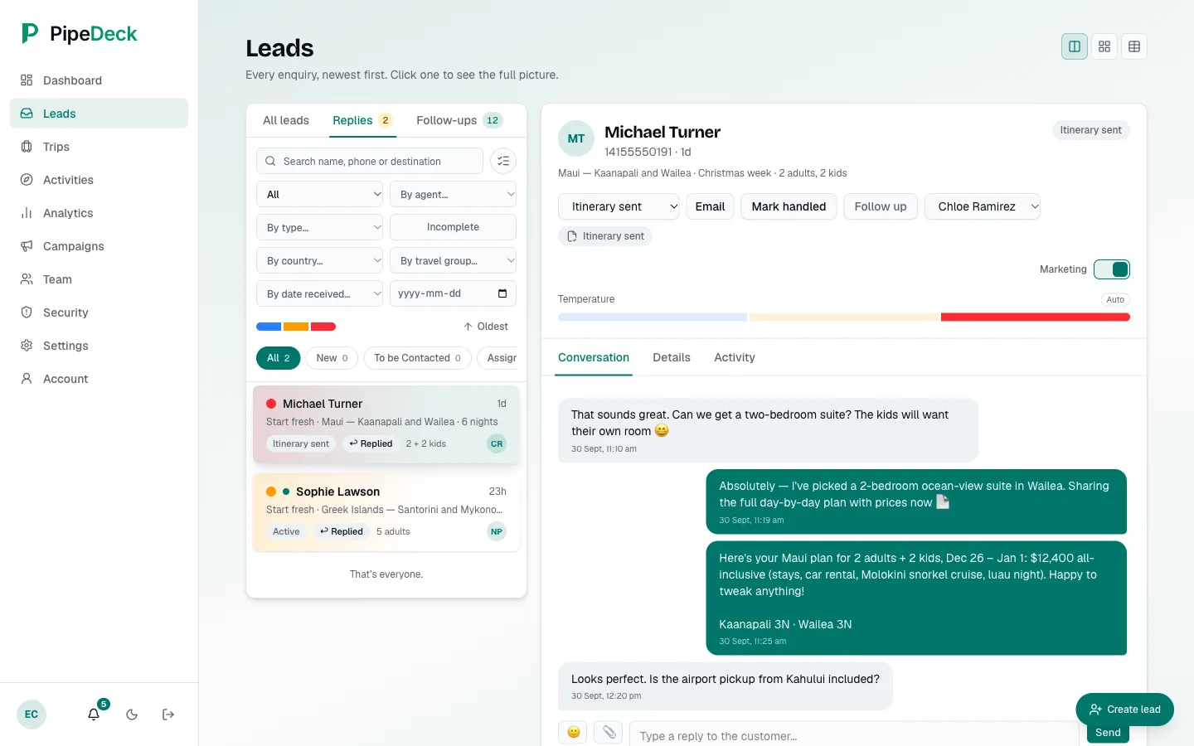Open Dashboard from sidebar
This screenshot has height=746, width=1194.
tap(99, 80)
